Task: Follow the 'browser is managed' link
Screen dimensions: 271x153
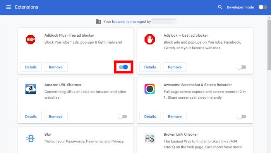Action: [x=129, y=22]
